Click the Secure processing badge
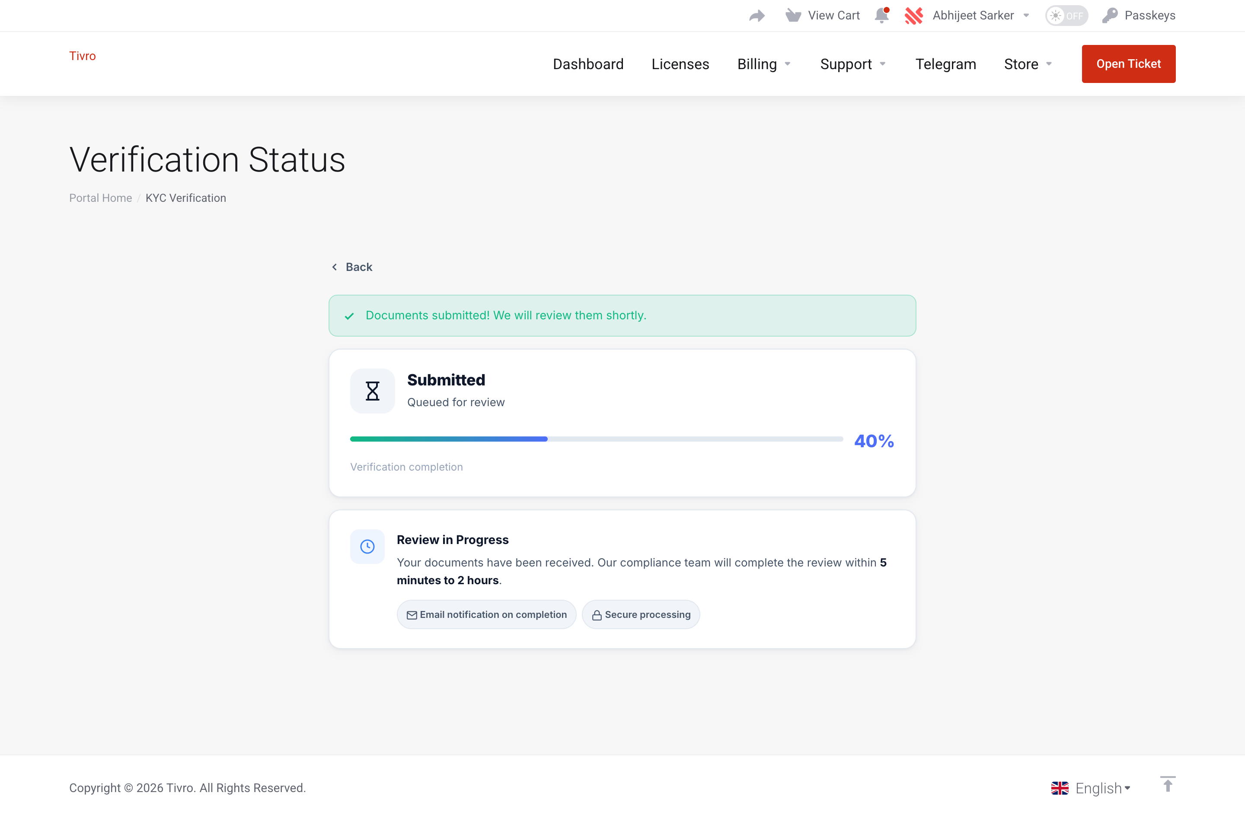The image size is (1245, 821). coord(641,614)
